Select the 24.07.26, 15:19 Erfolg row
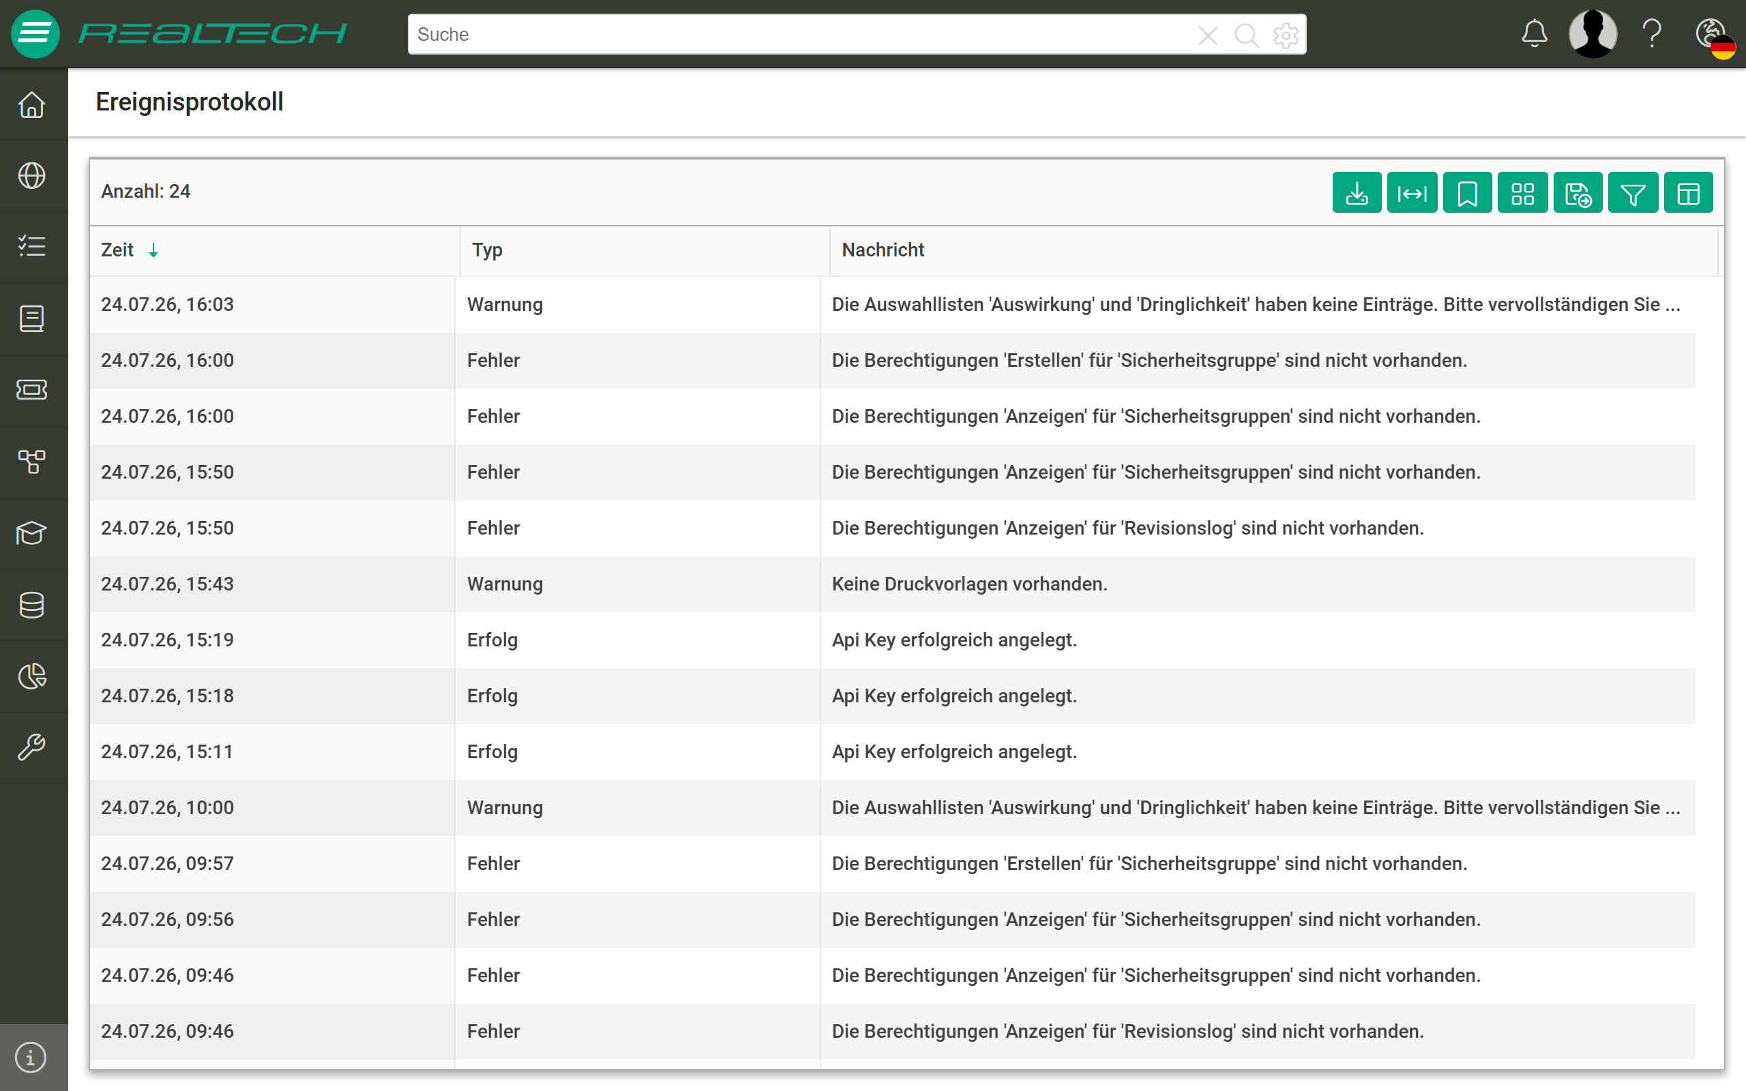 [x=893, y=640]
